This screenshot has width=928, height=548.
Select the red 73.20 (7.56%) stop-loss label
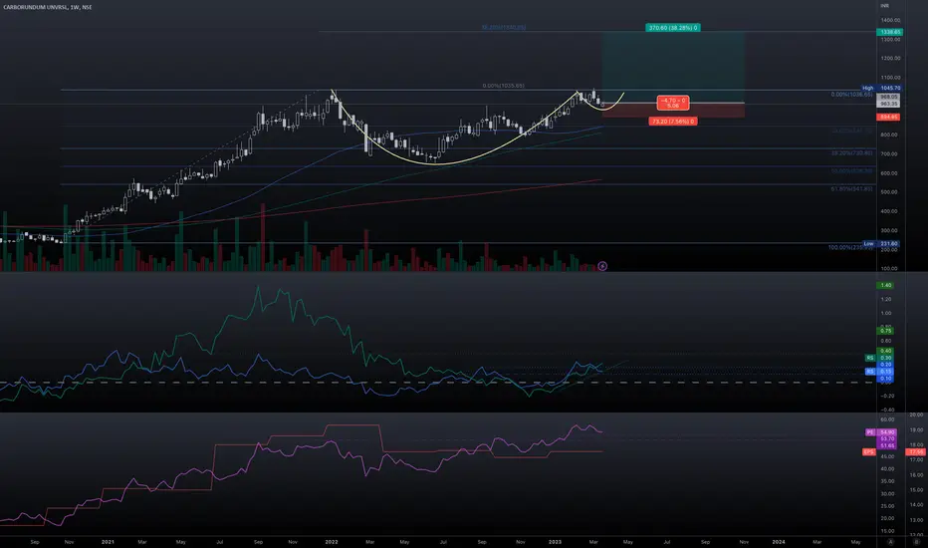pyautogui.click(x=673, y=122)
